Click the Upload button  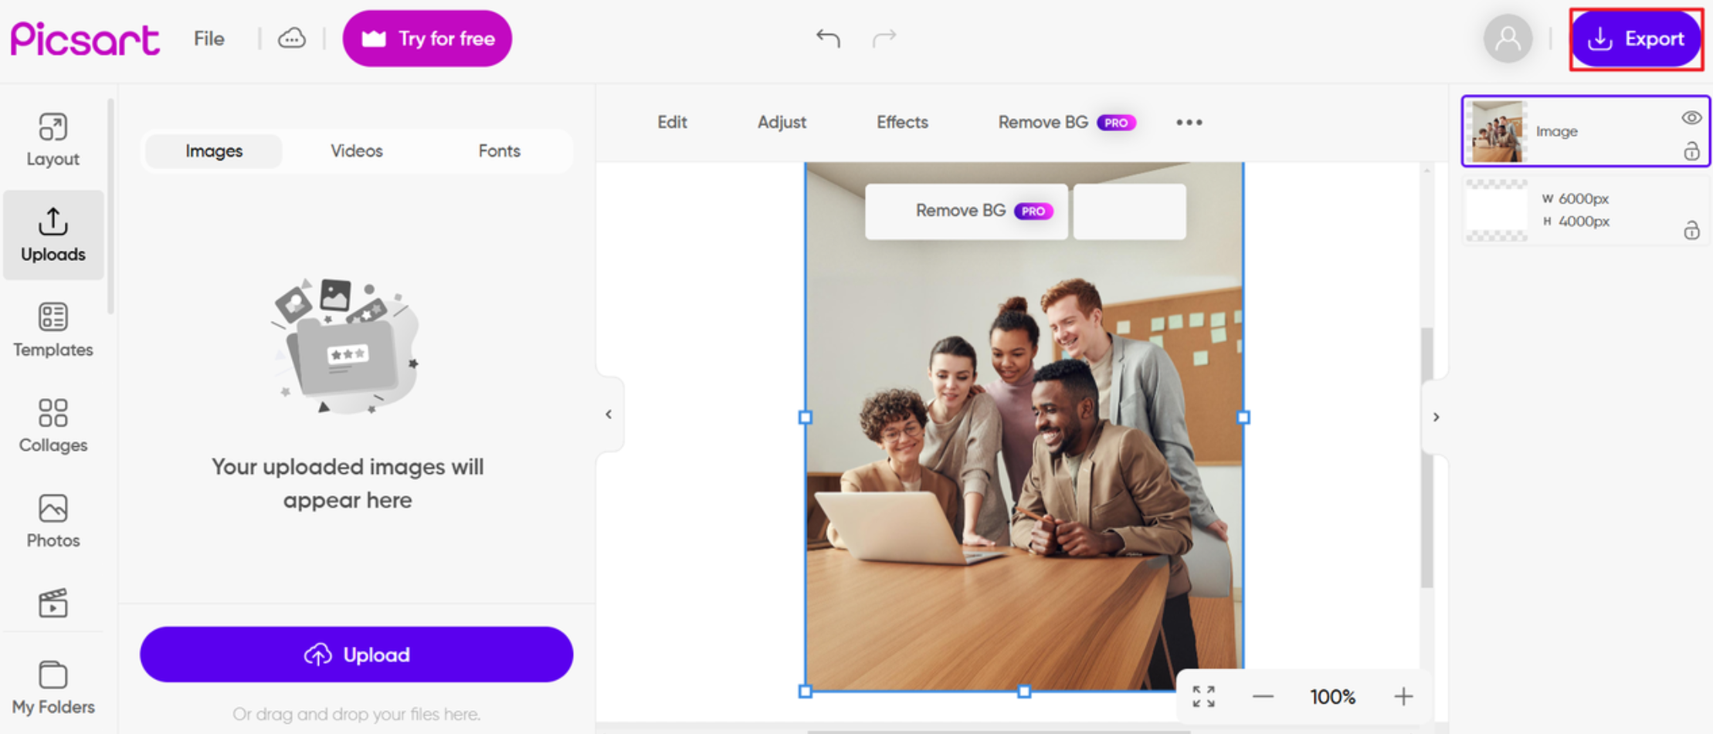tap(356, 654)
